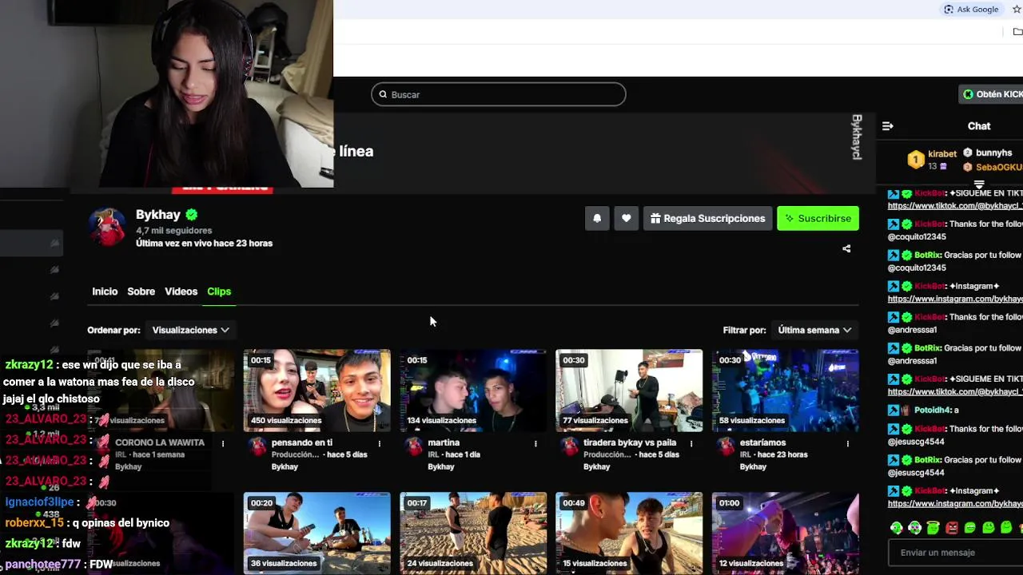Screen dimensions: 1023x575
Task: Open Ask Google lens icon
Action: click(x=949, y=10)
